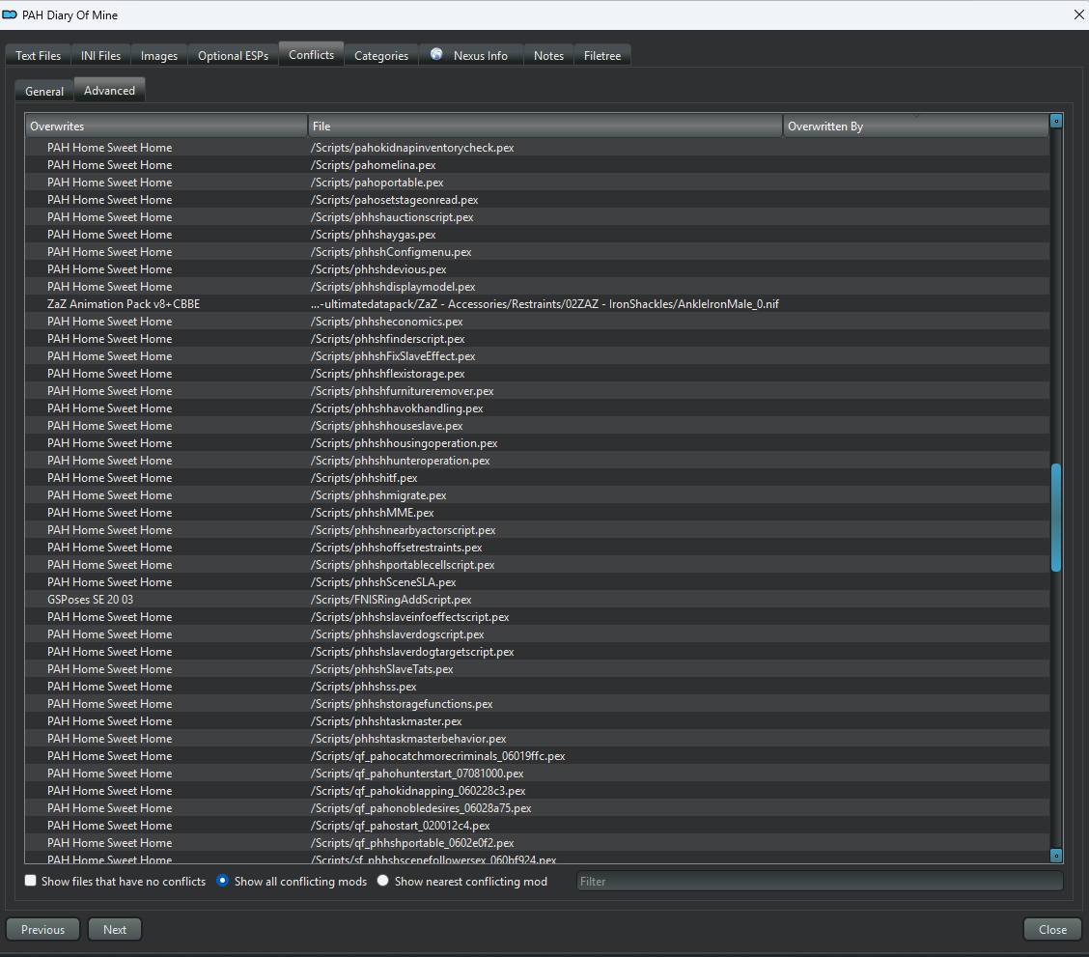Select the pahokidnapinventorycheck.pex file row
This screenshot has height=957, width=1089.
[x=537, y=147]
